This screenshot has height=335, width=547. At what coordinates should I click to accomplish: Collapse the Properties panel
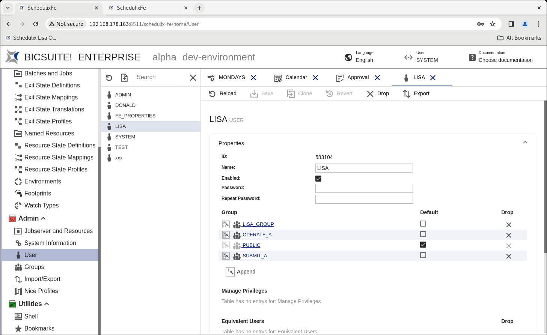pyautogui.click(x=525, y=143)
